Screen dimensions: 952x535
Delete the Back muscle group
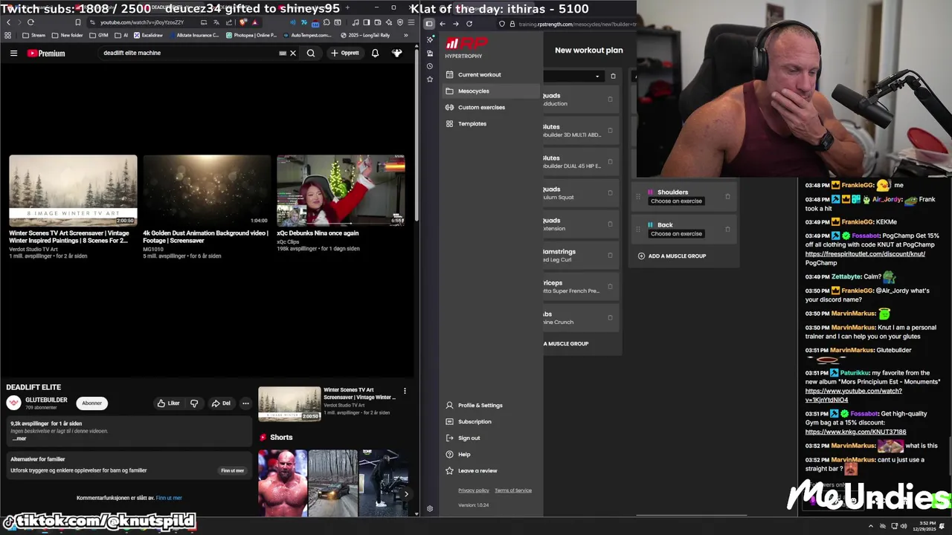point(727,229)
